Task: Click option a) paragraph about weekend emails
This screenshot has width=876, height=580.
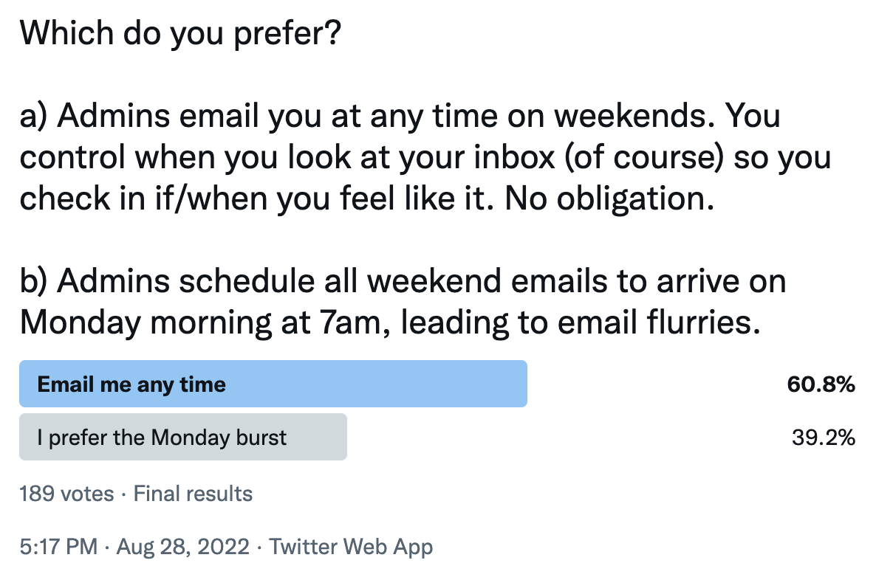Action: click(x=425, y=159)
